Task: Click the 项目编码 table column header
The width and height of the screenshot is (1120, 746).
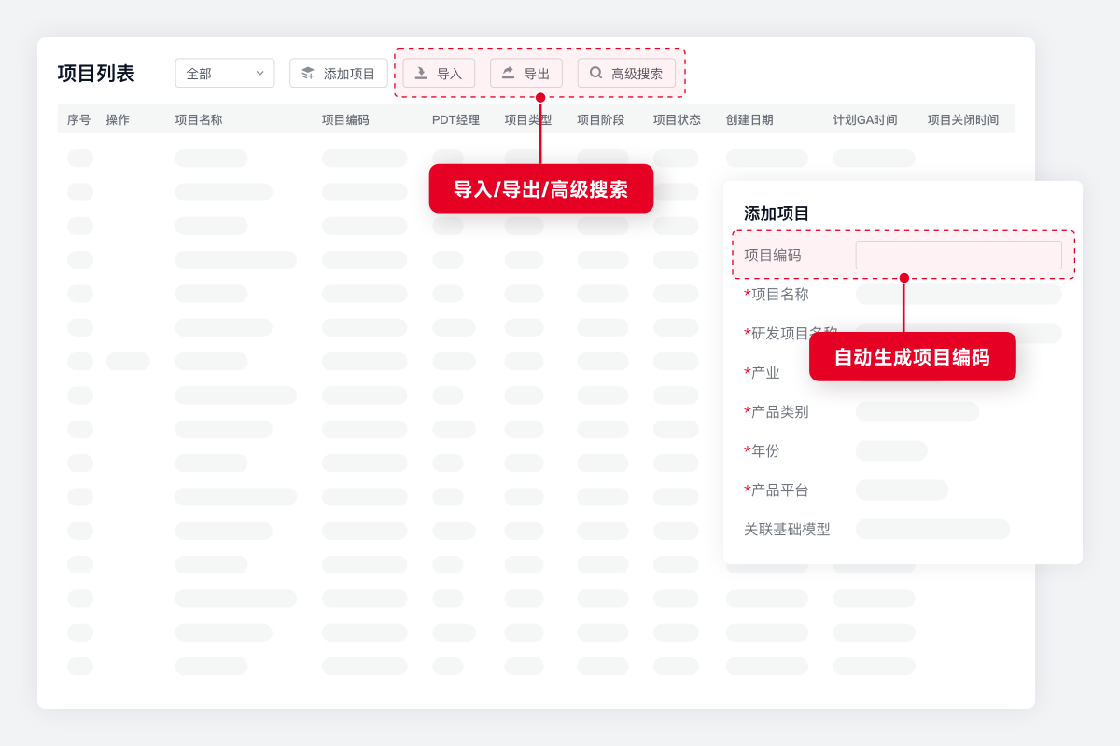Action: 345,119
